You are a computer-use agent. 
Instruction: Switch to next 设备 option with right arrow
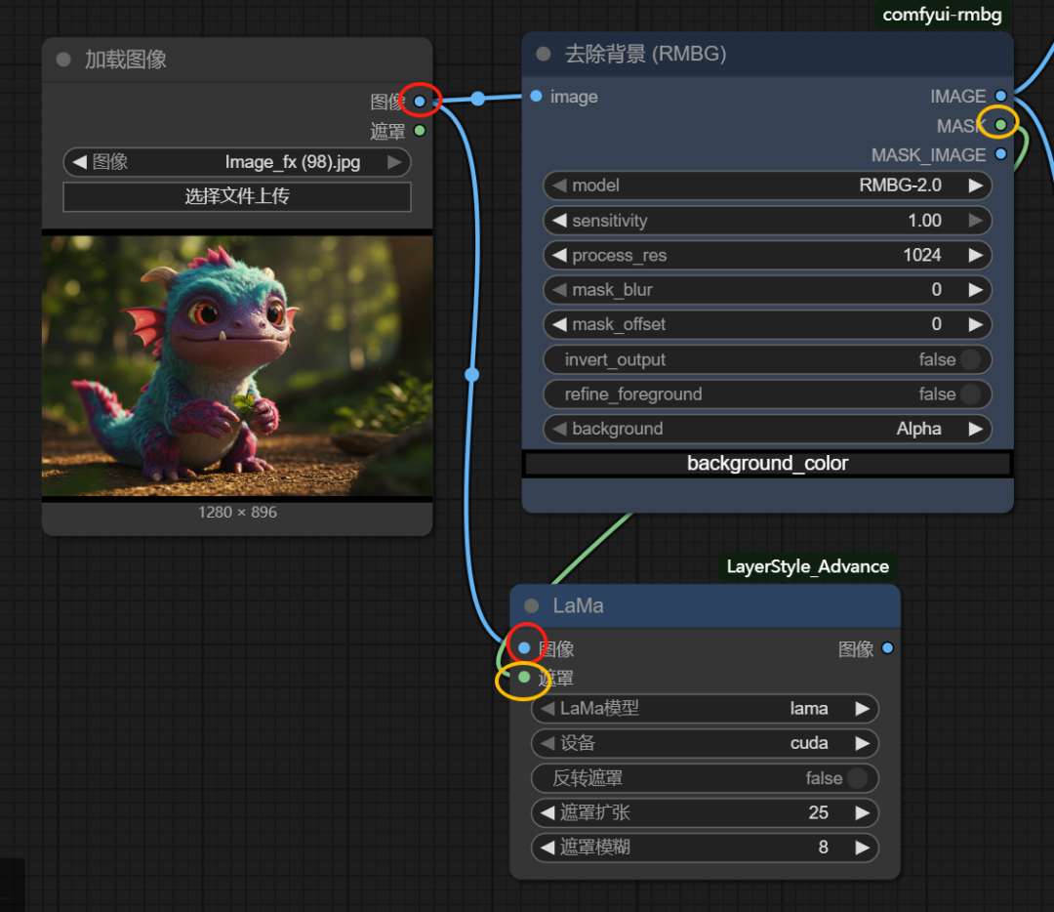[863, 743]
